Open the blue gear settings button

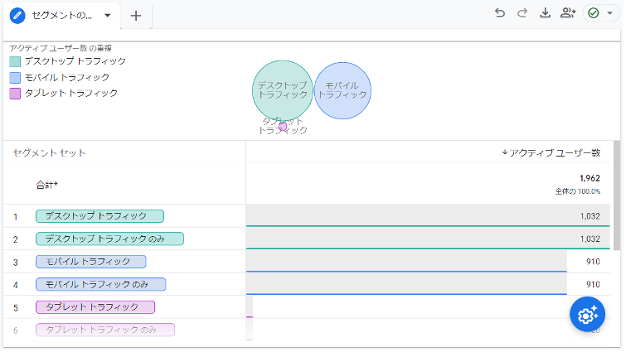point(587,315)
